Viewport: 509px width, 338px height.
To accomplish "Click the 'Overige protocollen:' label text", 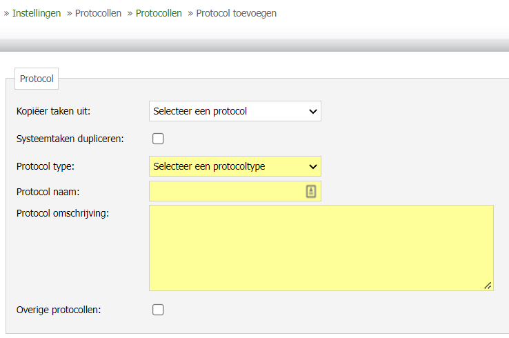I will [x=59, y=310].
